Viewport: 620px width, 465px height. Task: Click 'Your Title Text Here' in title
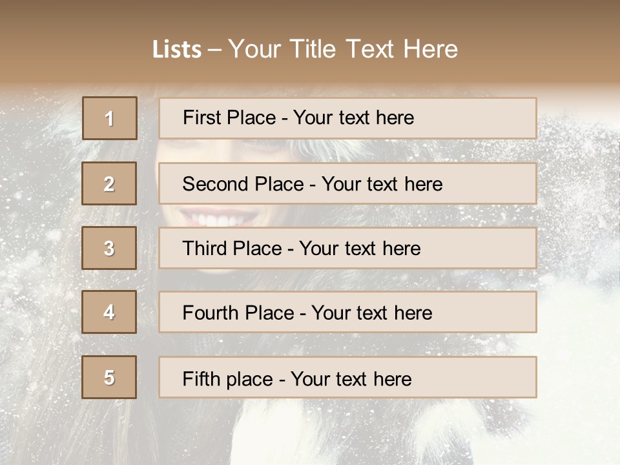[x=343, y=49]
